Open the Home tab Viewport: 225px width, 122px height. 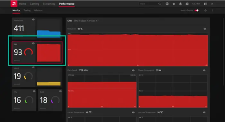[x=22, y=4]
